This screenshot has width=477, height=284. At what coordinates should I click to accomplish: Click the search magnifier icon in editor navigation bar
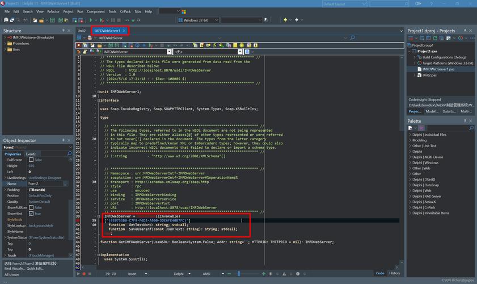352,38
